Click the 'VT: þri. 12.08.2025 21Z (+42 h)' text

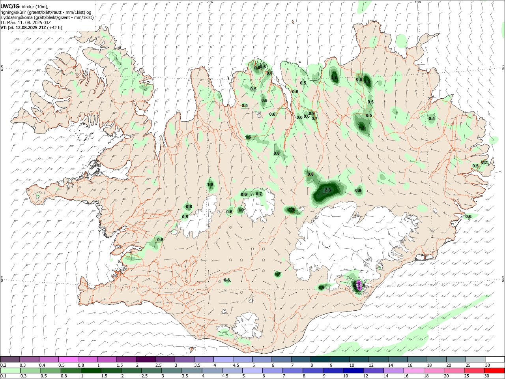pos(31,28)
